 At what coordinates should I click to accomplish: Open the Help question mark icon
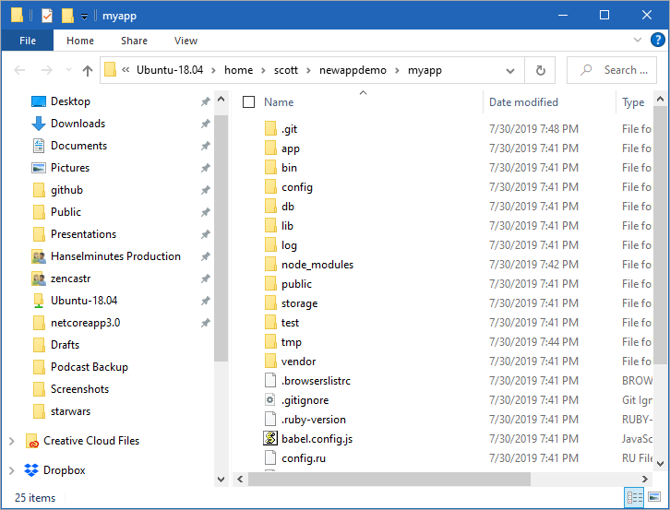(x=657, y=41)
